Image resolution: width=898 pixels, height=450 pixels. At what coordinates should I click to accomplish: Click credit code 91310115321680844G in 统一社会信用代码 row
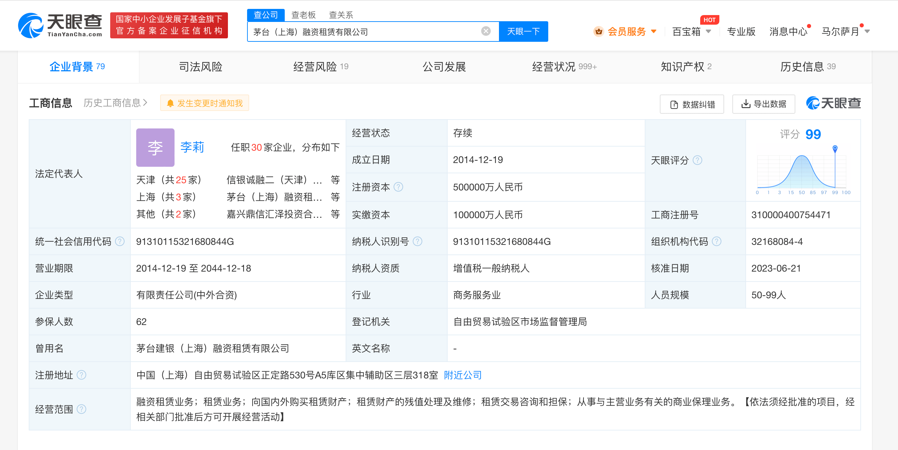tap(185, 241)
